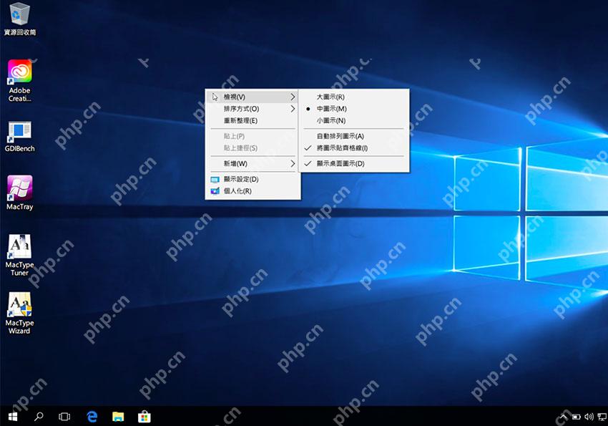This screenshot has width=608, height=426.
Task: Click 個人化(R) personalize icon
Action: [x=215, y=191]
